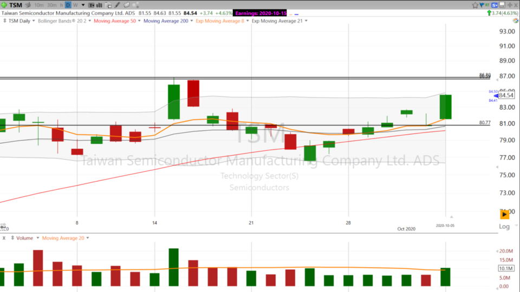Close the chart window with X

click(516, 5)
